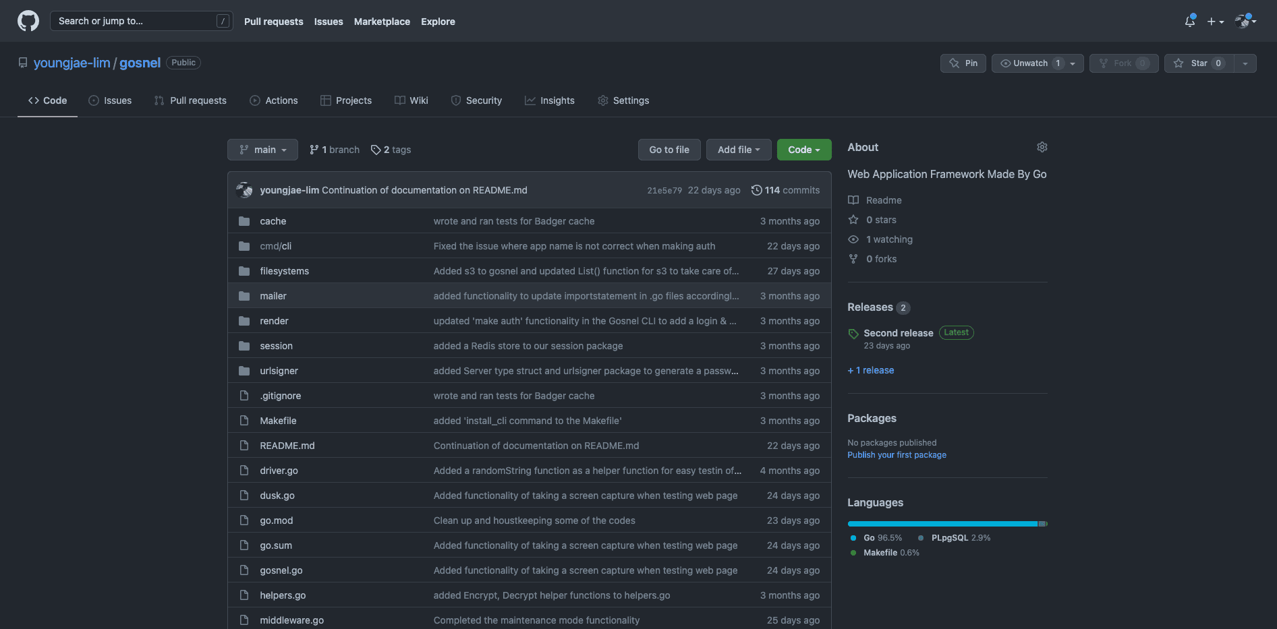Viewport: 1277px width, 629px height.
Task: Open the notifications bell
Action: click(x=1190, y=22)
